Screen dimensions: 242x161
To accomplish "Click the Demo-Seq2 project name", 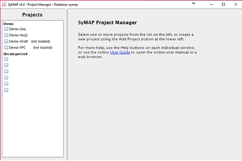I will [x=18, y=35].
